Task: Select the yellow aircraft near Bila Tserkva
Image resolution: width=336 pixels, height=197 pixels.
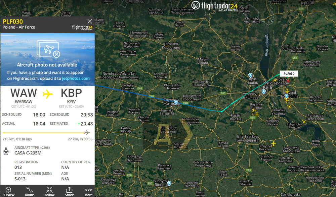Action: [274, 143]
